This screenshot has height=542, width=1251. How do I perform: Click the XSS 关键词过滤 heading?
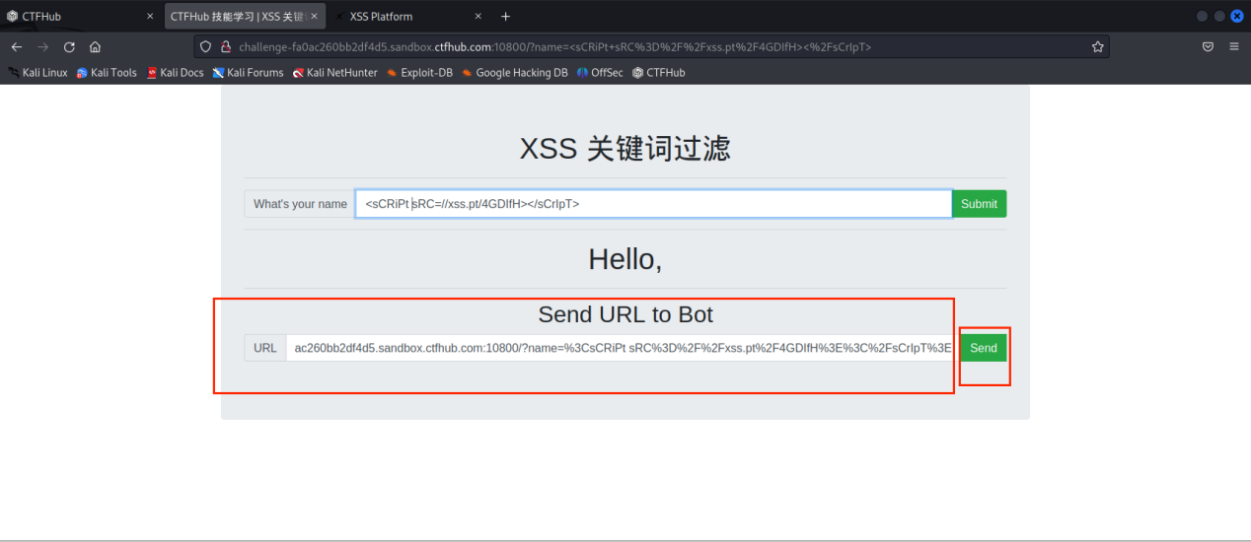[x=625, y=148]
